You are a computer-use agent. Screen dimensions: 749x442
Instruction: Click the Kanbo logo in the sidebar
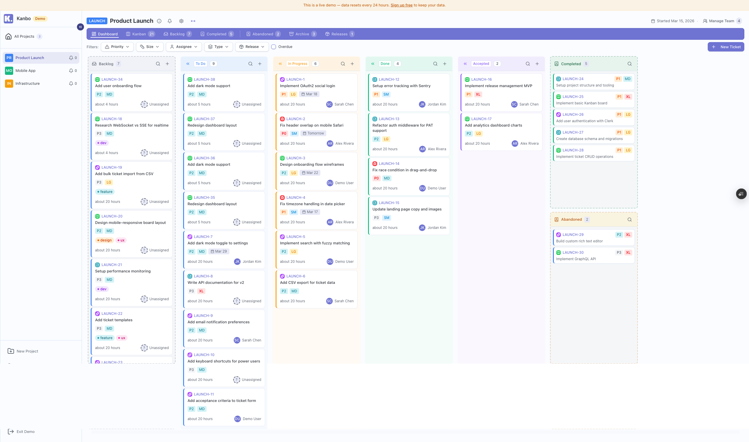tap(8, 18)
